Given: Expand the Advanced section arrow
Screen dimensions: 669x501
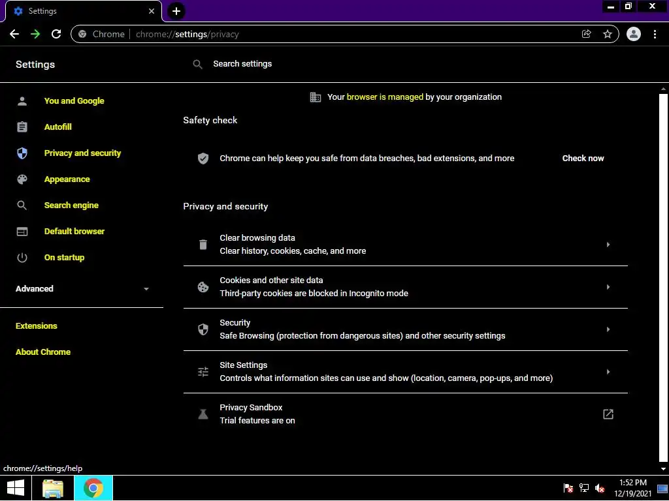Looking at the screenshot, I should (x=146, y=289).
